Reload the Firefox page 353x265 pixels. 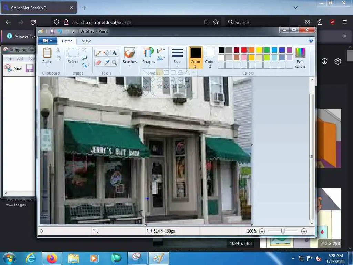33,22
